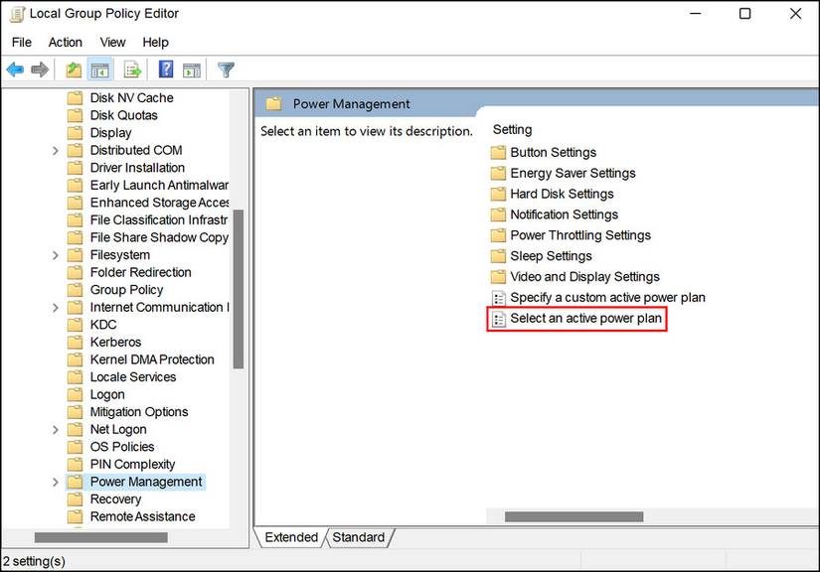Open Help using the toolbar icon
This screenshot has height=572, width=820.
(x=163, y=70)
